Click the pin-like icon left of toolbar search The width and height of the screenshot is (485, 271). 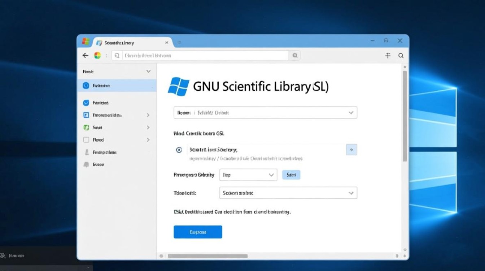(x=388, y=56)
